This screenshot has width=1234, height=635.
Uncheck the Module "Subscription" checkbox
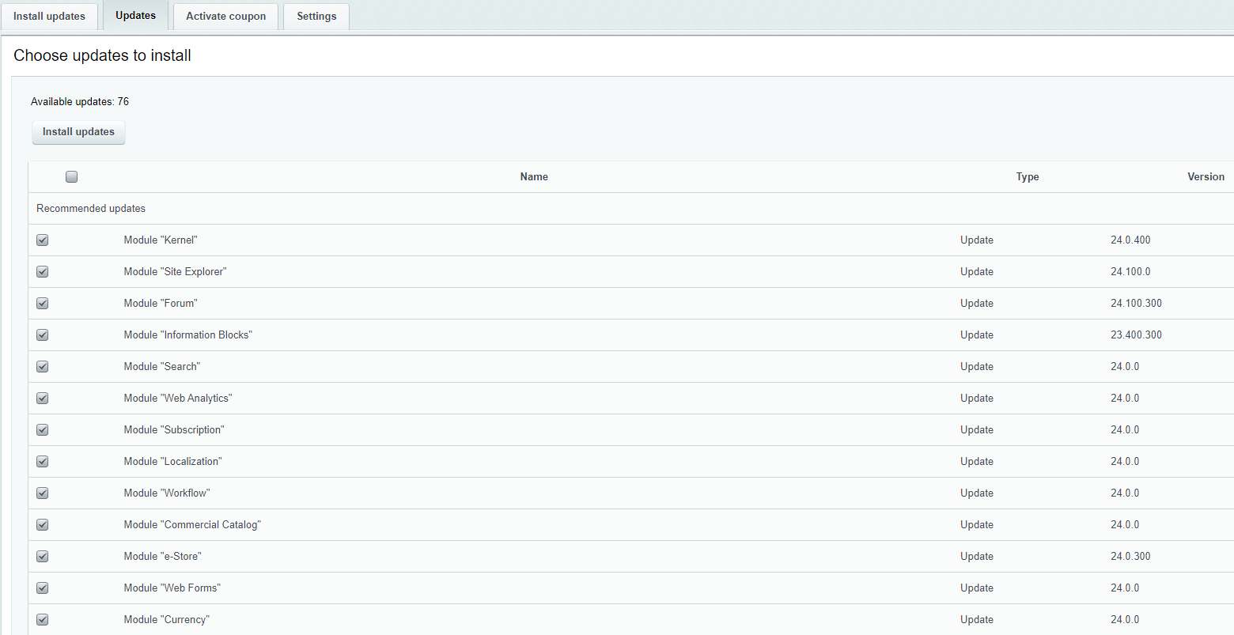(43, 430)
